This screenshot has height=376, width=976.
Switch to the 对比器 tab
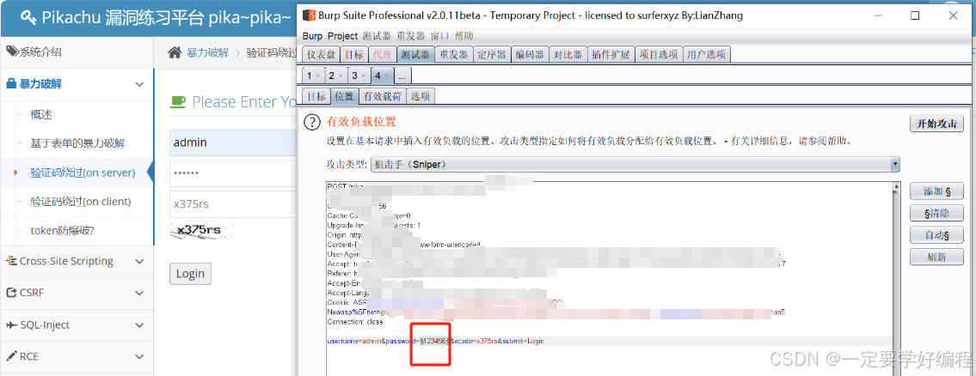tap(568, 55)
